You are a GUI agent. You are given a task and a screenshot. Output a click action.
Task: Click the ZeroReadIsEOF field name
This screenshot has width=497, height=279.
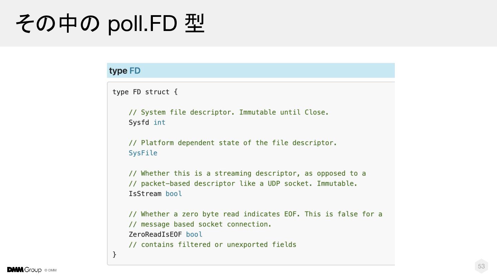pyautogui.click(x=155, y=234)
